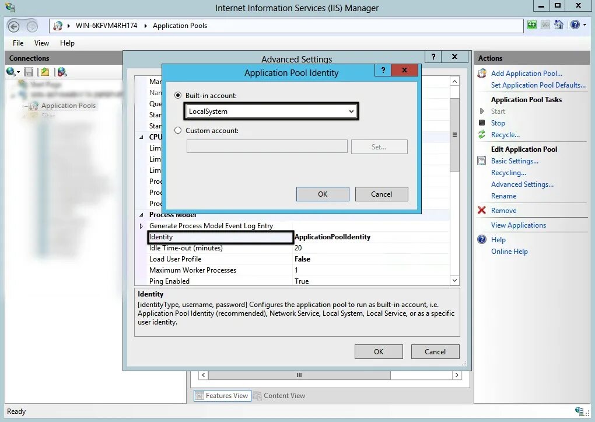Switch to Features View tab
This screenshot has width=595, height=422.
[x=222, y=396]
